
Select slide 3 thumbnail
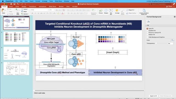pos(16,53)
